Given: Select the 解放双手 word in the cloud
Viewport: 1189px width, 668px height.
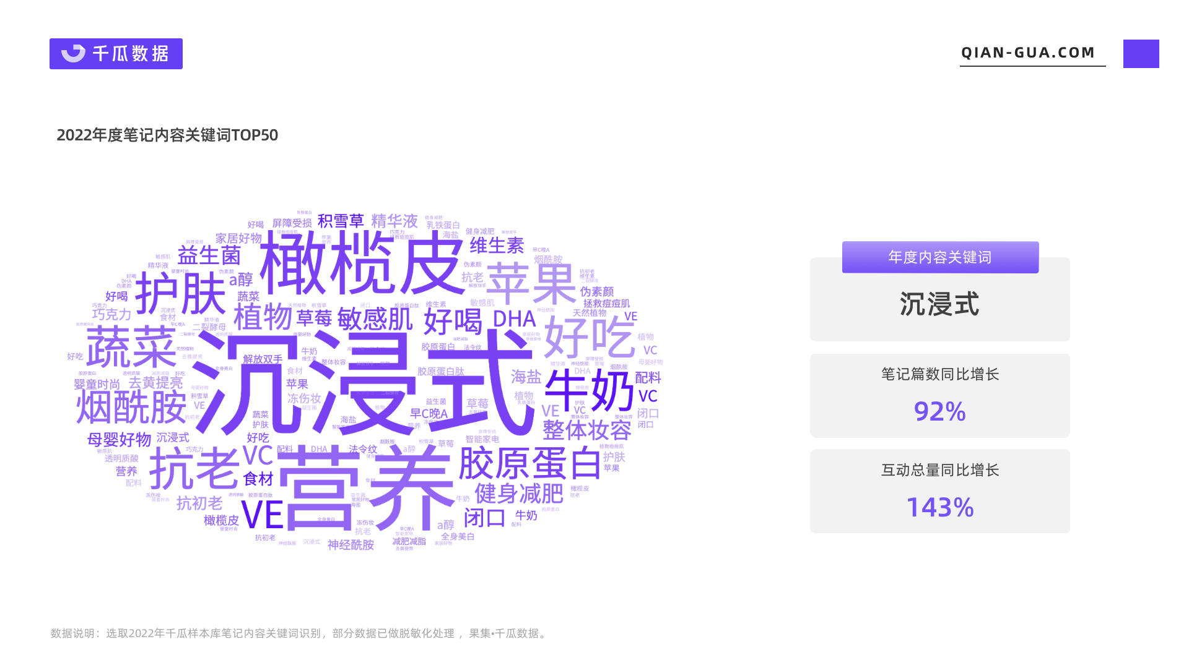Looking at the screenshot, I should point(263,359).
